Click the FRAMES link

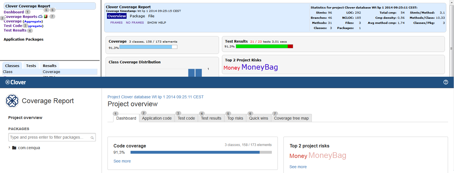[116, 23]
